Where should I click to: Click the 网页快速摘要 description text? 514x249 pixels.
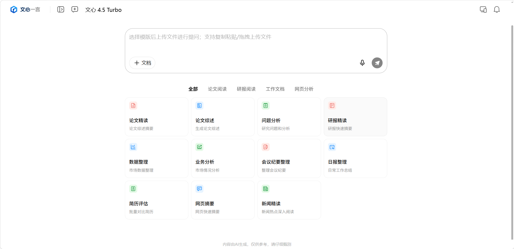pyautogui.click(x=207, y=212)
